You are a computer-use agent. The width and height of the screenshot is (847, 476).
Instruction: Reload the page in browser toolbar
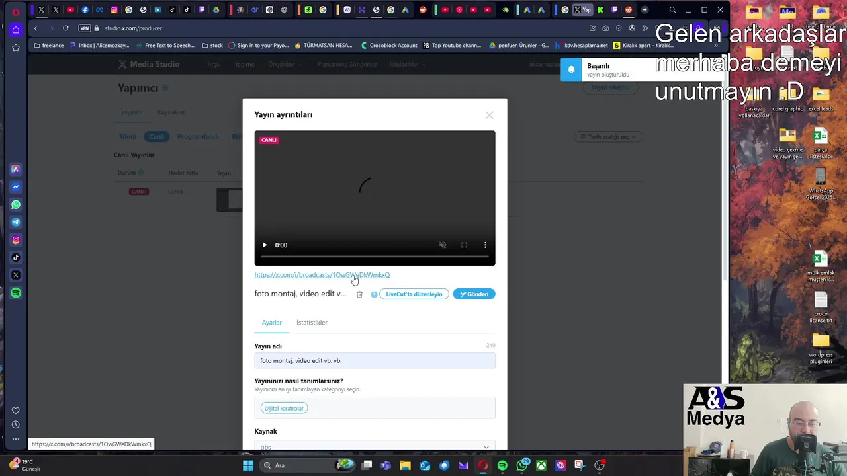pos(66,28)
